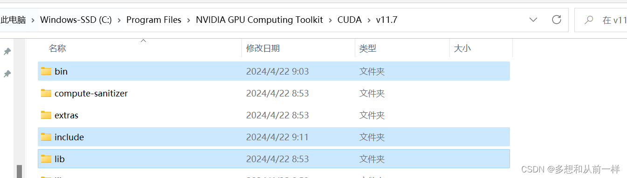Expand chevron after CUDA breadcrumb
Image resolution: width=627 pixels, height=178 pixels.
click(x=369, y=20)
